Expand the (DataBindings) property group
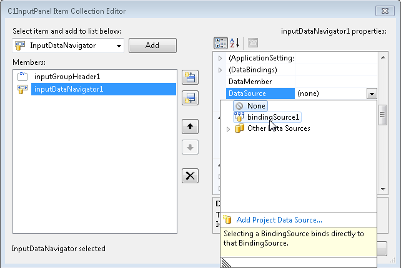The image size is (401, 268). coord(220,70)
